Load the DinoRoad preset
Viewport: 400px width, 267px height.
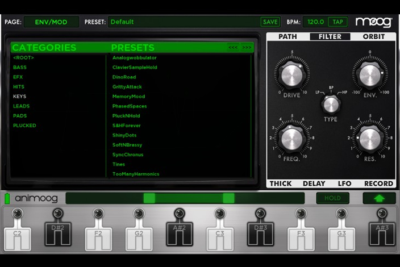click(124, 77)
